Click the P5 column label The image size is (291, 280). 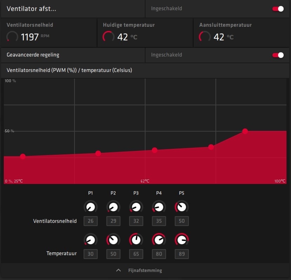[182, 193]
